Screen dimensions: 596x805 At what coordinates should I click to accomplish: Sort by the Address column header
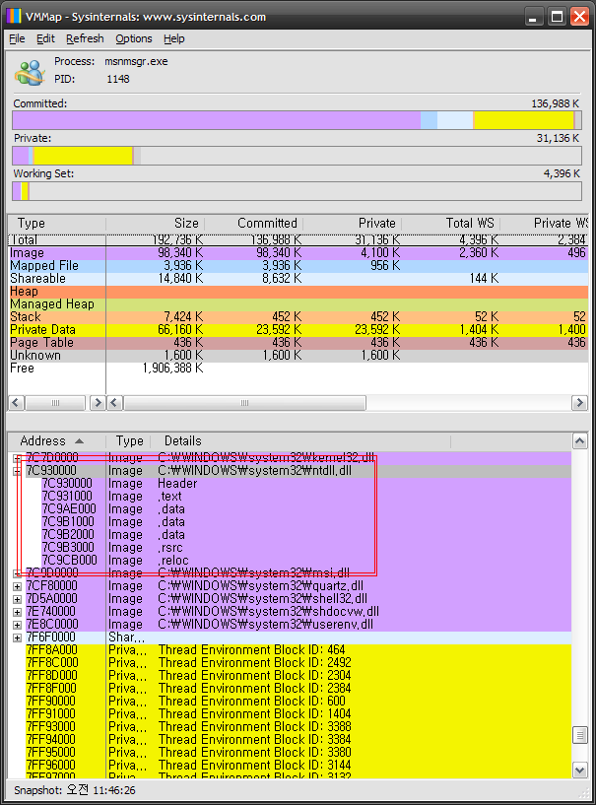point(56,441)
